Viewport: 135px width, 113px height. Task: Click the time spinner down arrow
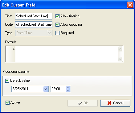tap(68, 90)
